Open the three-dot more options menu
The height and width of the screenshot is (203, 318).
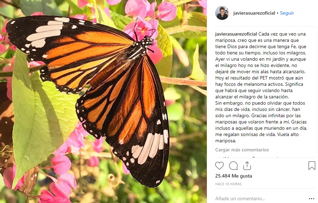(312, 198)
